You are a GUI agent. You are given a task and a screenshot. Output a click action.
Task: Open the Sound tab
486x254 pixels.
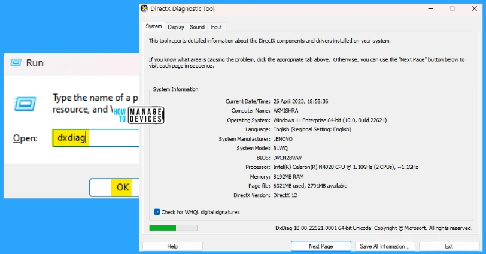pos(197,28)
